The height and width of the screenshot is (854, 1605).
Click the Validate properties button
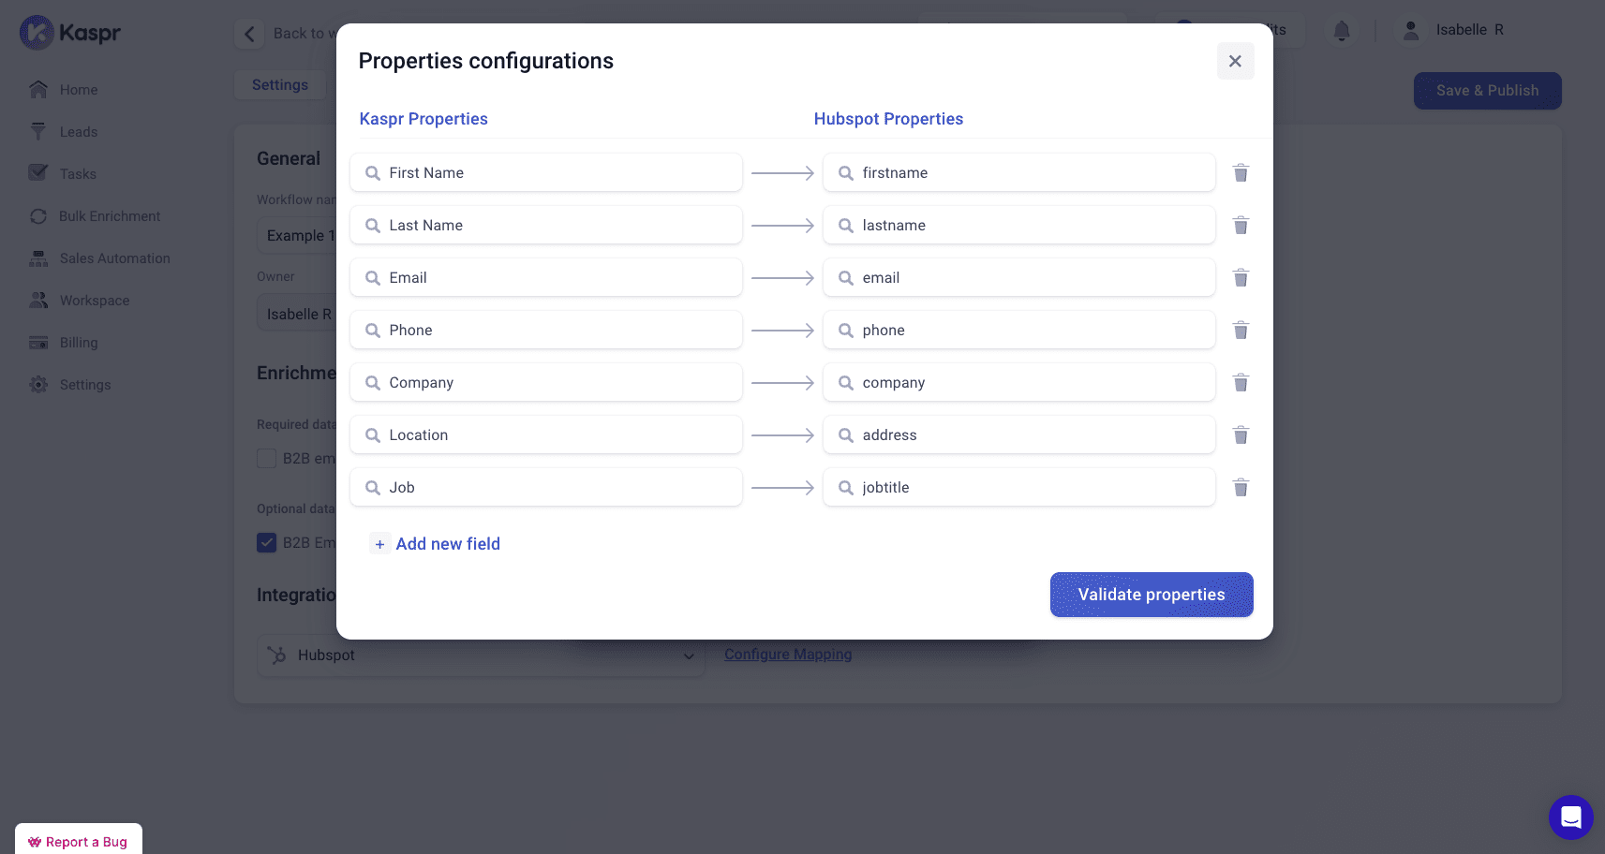click(1152, 595)
